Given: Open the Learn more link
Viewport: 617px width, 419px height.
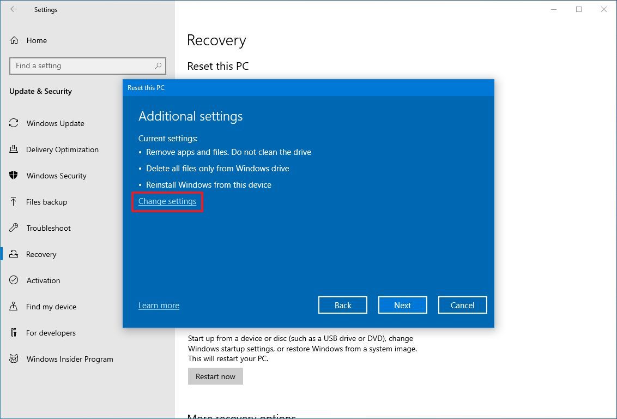Looking at the screenshot, I should tap(159, 306).
